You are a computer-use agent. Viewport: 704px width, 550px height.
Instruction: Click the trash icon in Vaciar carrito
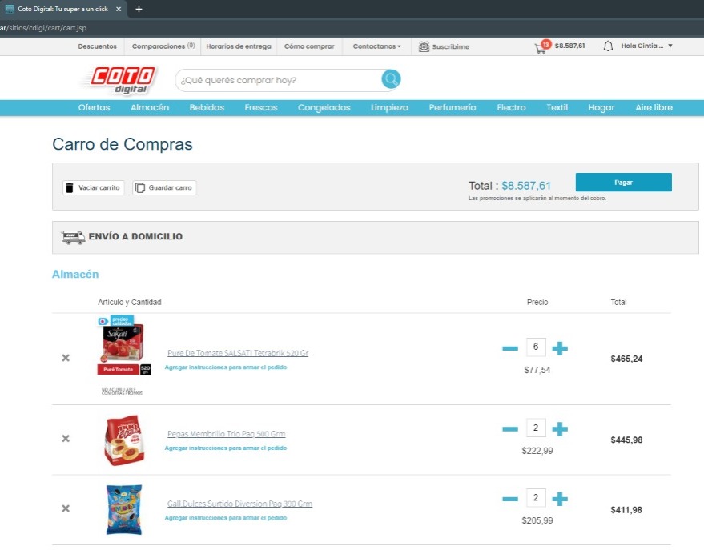[x=69, y=187]
